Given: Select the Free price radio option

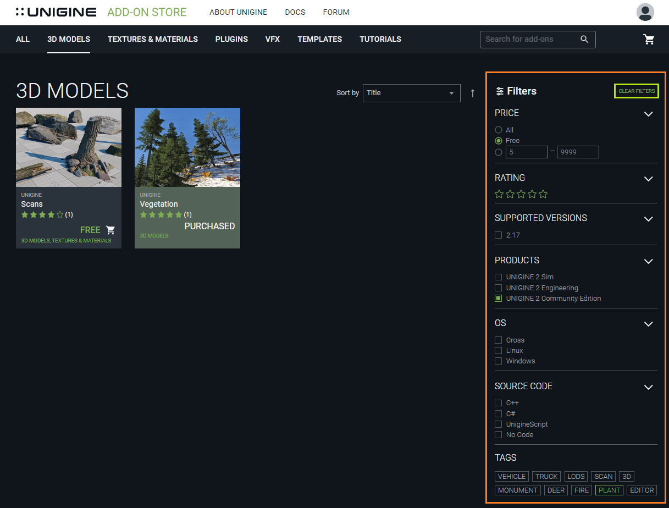Looking at the screenshot, I should 499,141.
